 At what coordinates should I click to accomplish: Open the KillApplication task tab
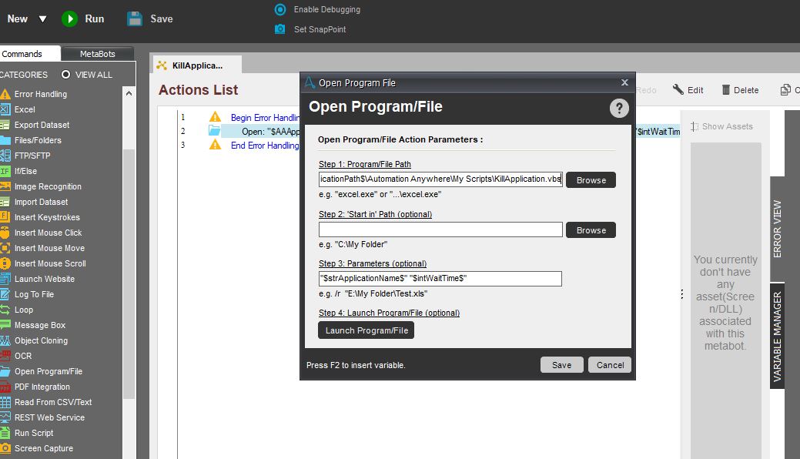click(x=197, y=65)
